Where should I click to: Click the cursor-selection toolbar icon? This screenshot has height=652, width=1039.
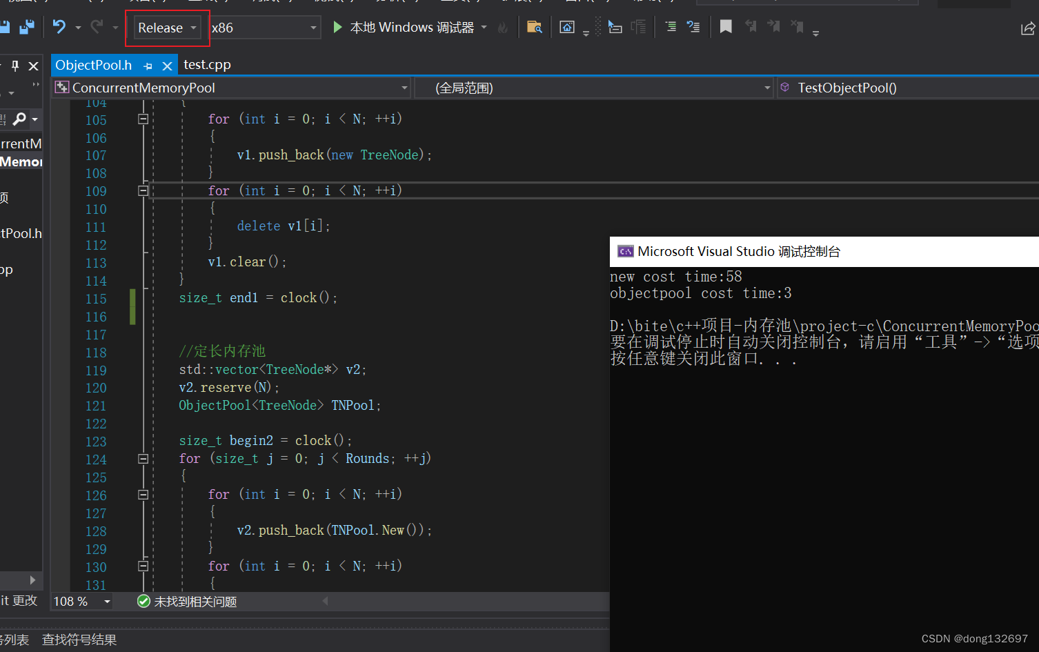[615, 27]
